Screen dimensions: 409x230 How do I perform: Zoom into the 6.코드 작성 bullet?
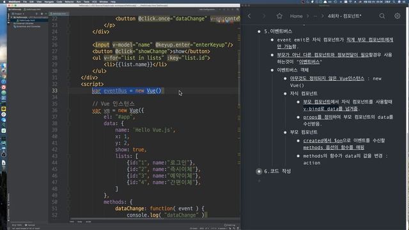point(259,171)
